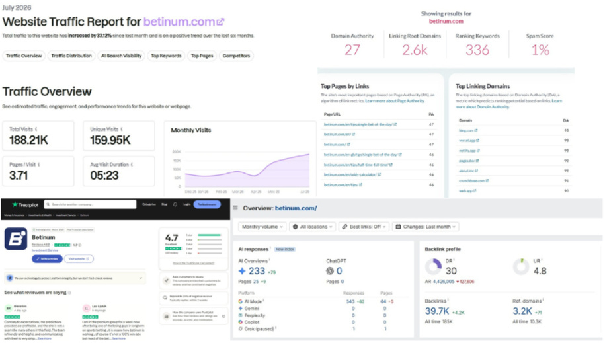Open the bing.com linking domain
The height and width of the screenshot is (343, 605).
(468, 130)
